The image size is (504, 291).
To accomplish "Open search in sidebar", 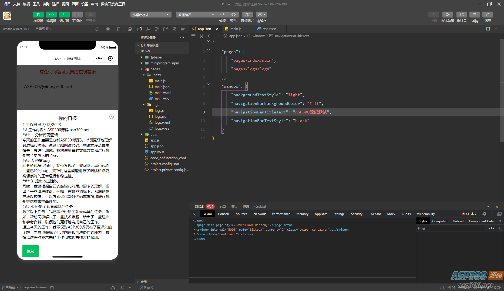I will pos(148,29).
